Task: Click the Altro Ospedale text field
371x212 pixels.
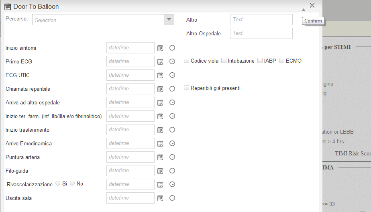Action: (261, 33)
